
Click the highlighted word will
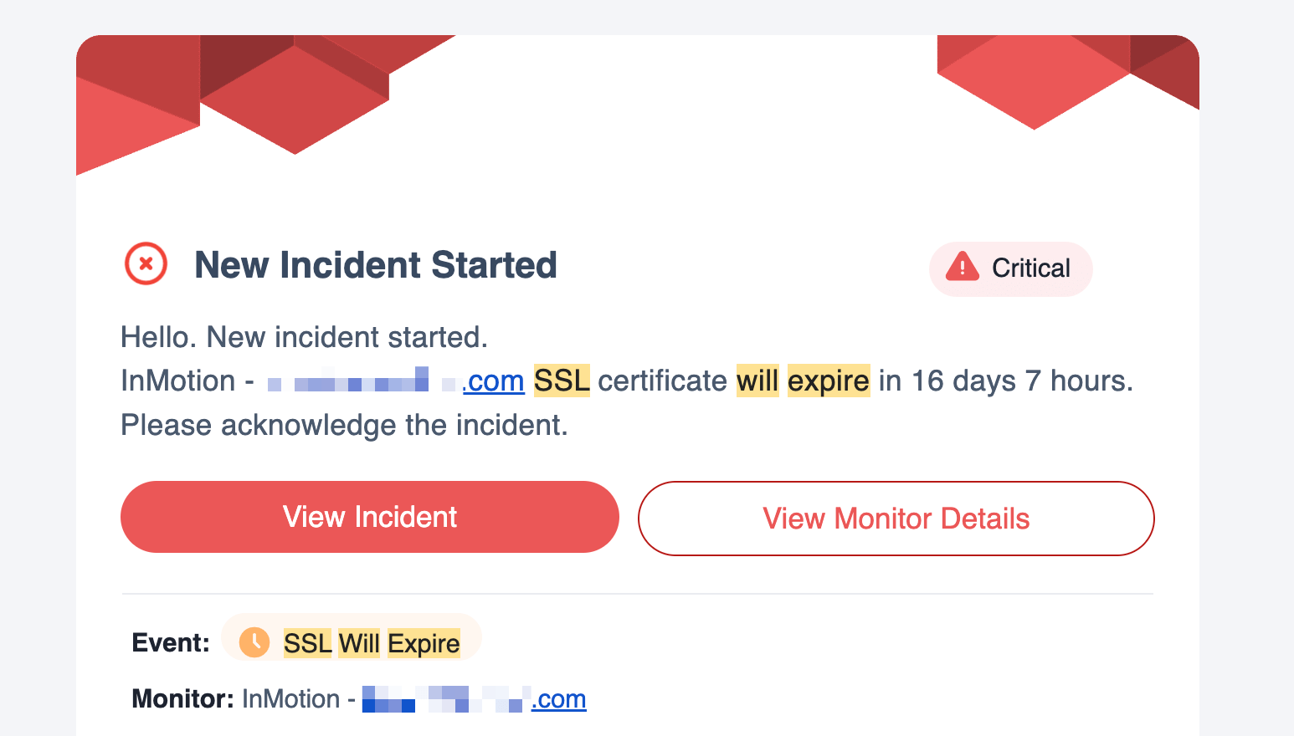tap(757, 381)
